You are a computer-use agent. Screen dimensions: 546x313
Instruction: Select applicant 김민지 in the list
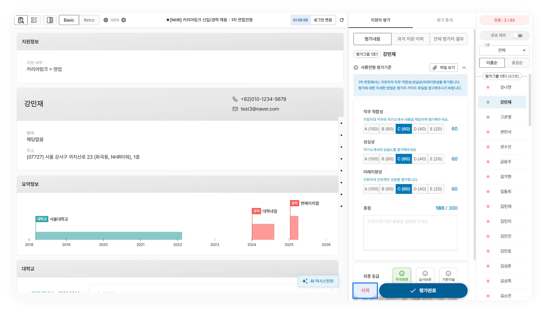[x=502, y=222]
